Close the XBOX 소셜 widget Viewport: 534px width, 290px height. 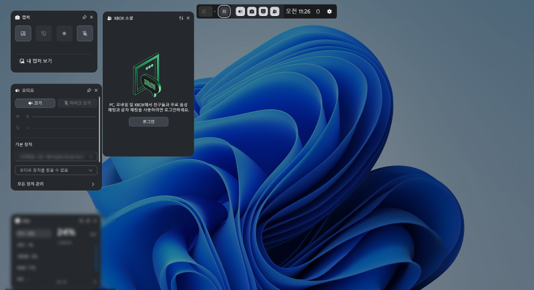188,18
